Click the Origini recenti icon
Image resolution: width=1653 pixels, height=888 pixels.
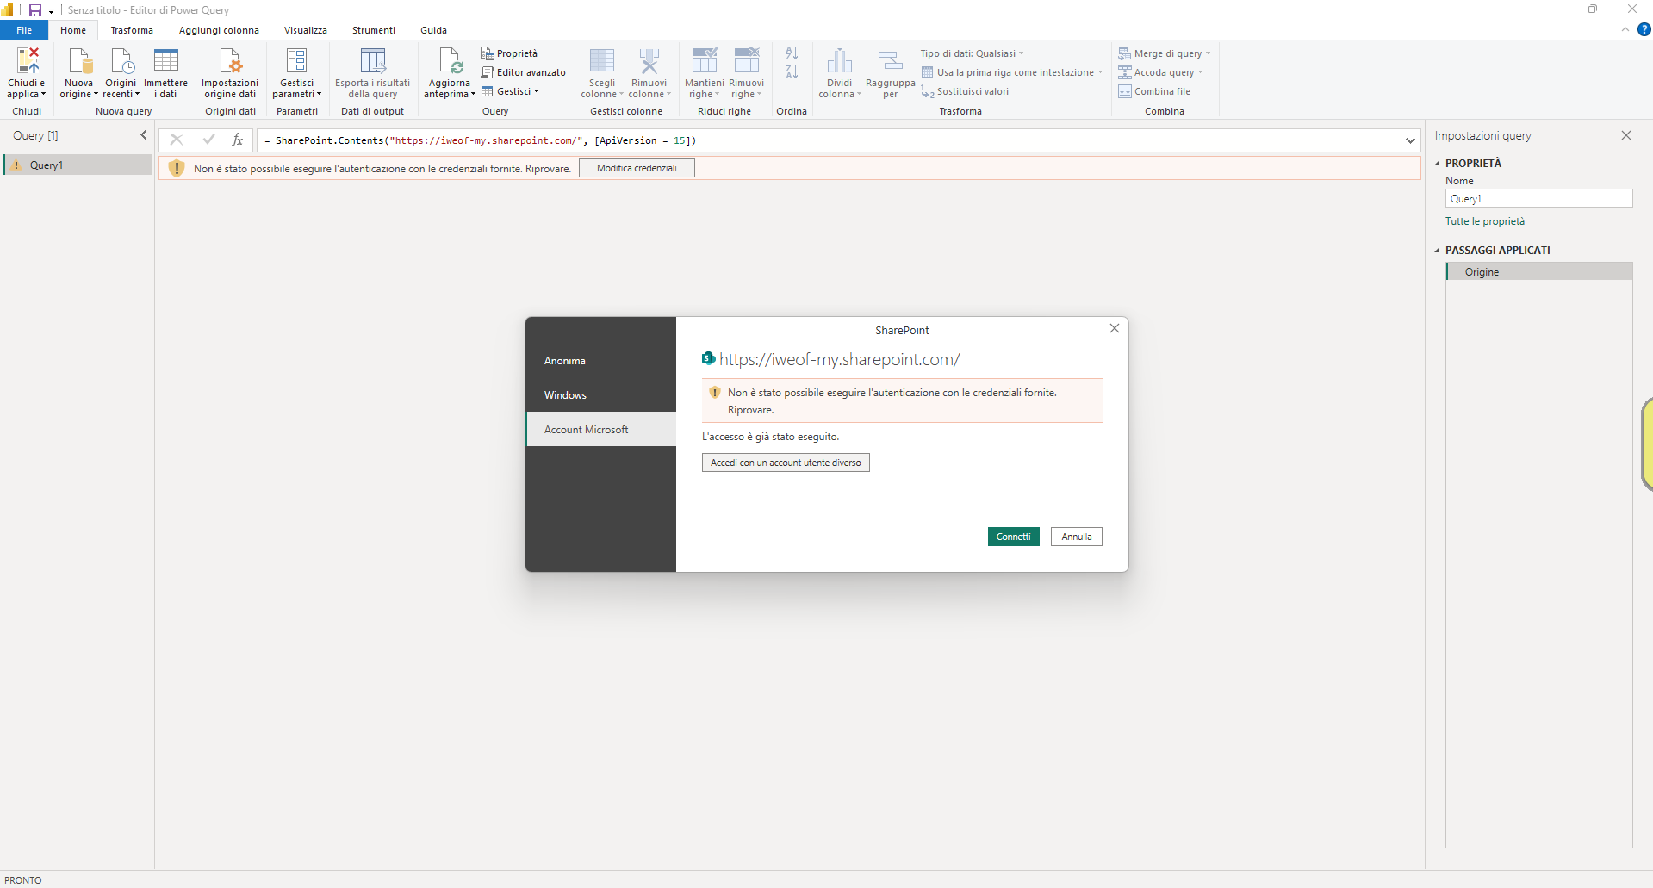(x=121, y=60)
